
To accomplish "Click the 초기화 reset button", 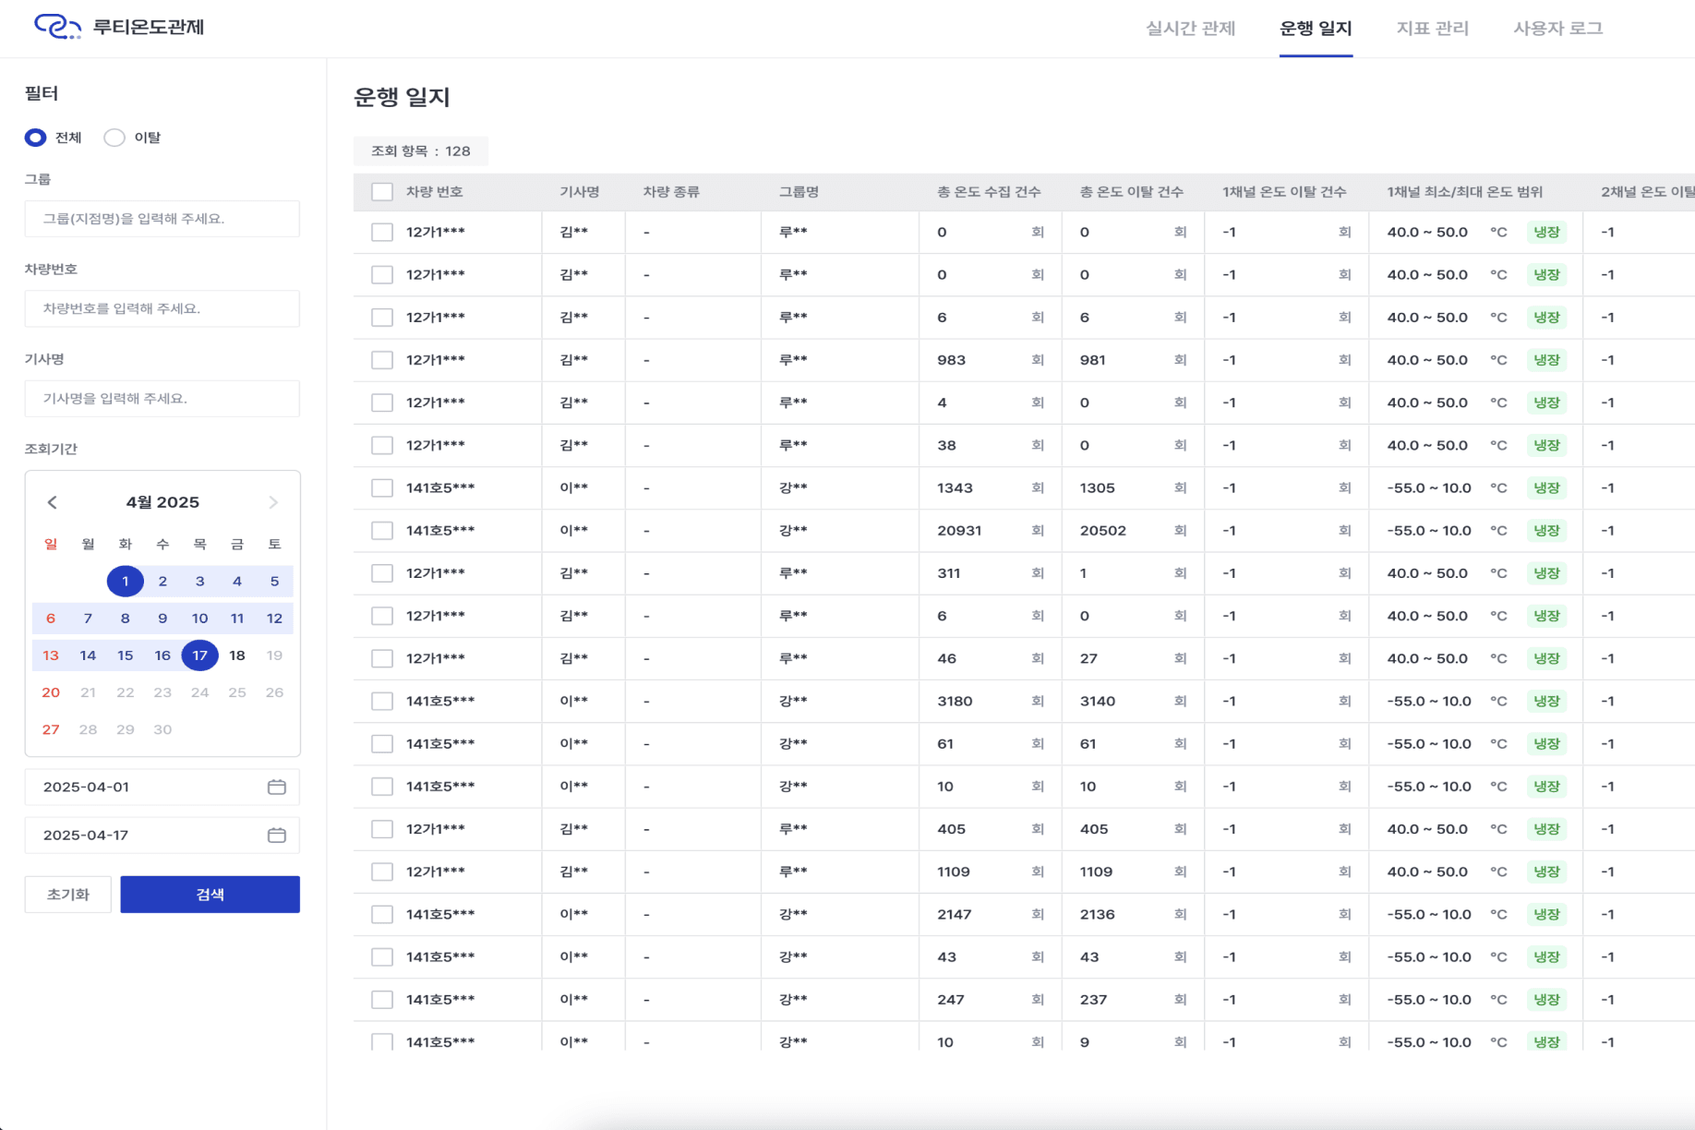I will [x=68, y=895].
